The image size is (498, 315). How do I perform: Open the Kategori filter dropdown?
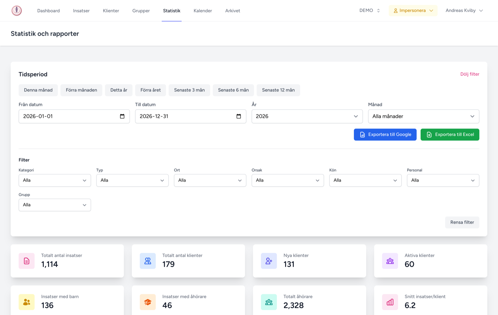[x=55, y=180]
